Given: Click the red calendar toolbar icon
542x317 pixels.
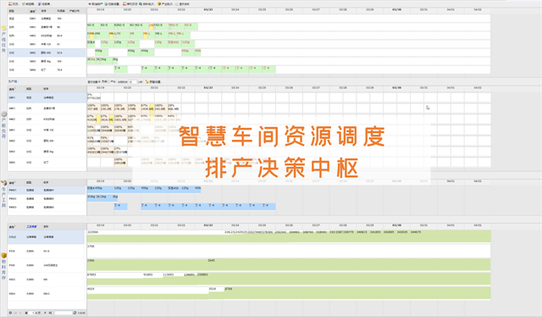Looking at the screenshot, I should point(124,4).
